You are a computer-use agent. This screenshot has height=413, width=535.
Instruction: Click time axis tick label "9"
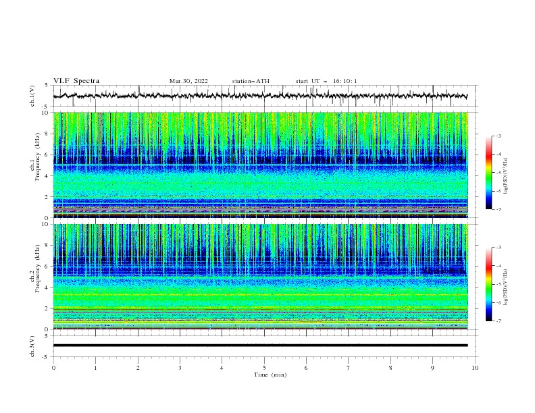[x=432, y=368]
